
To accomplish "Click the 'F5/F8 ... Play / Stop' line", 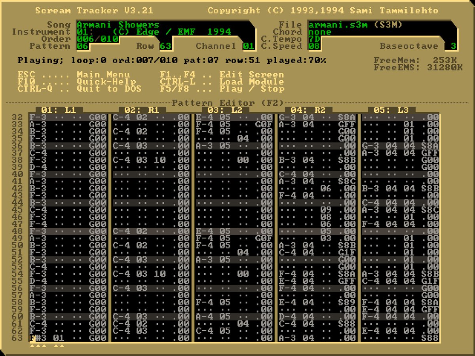I will pos(222,89).
